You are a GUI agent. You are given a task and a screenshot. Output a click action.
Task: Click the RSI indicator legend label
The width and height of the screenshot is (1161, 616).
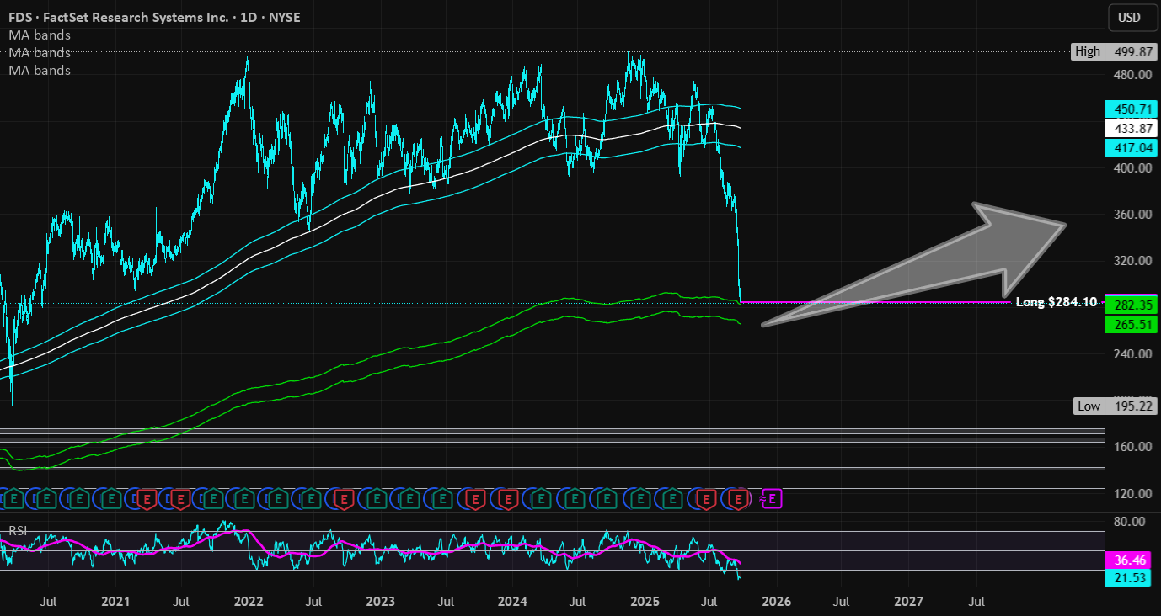click(18, 530)
